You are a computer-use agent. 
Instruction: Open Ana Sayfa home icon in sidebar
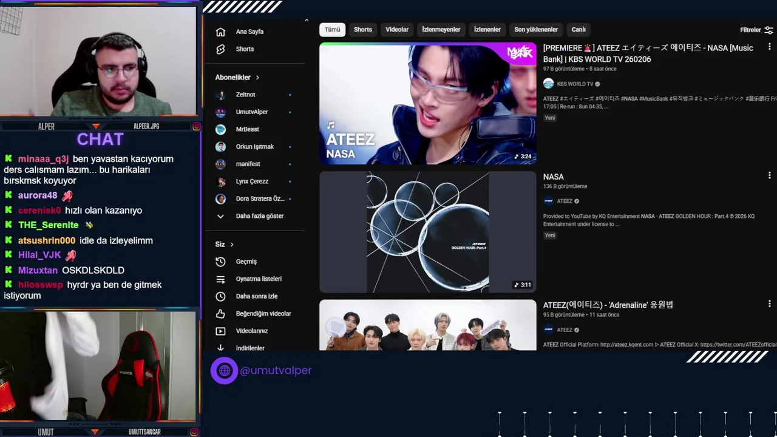click(220, 32)
